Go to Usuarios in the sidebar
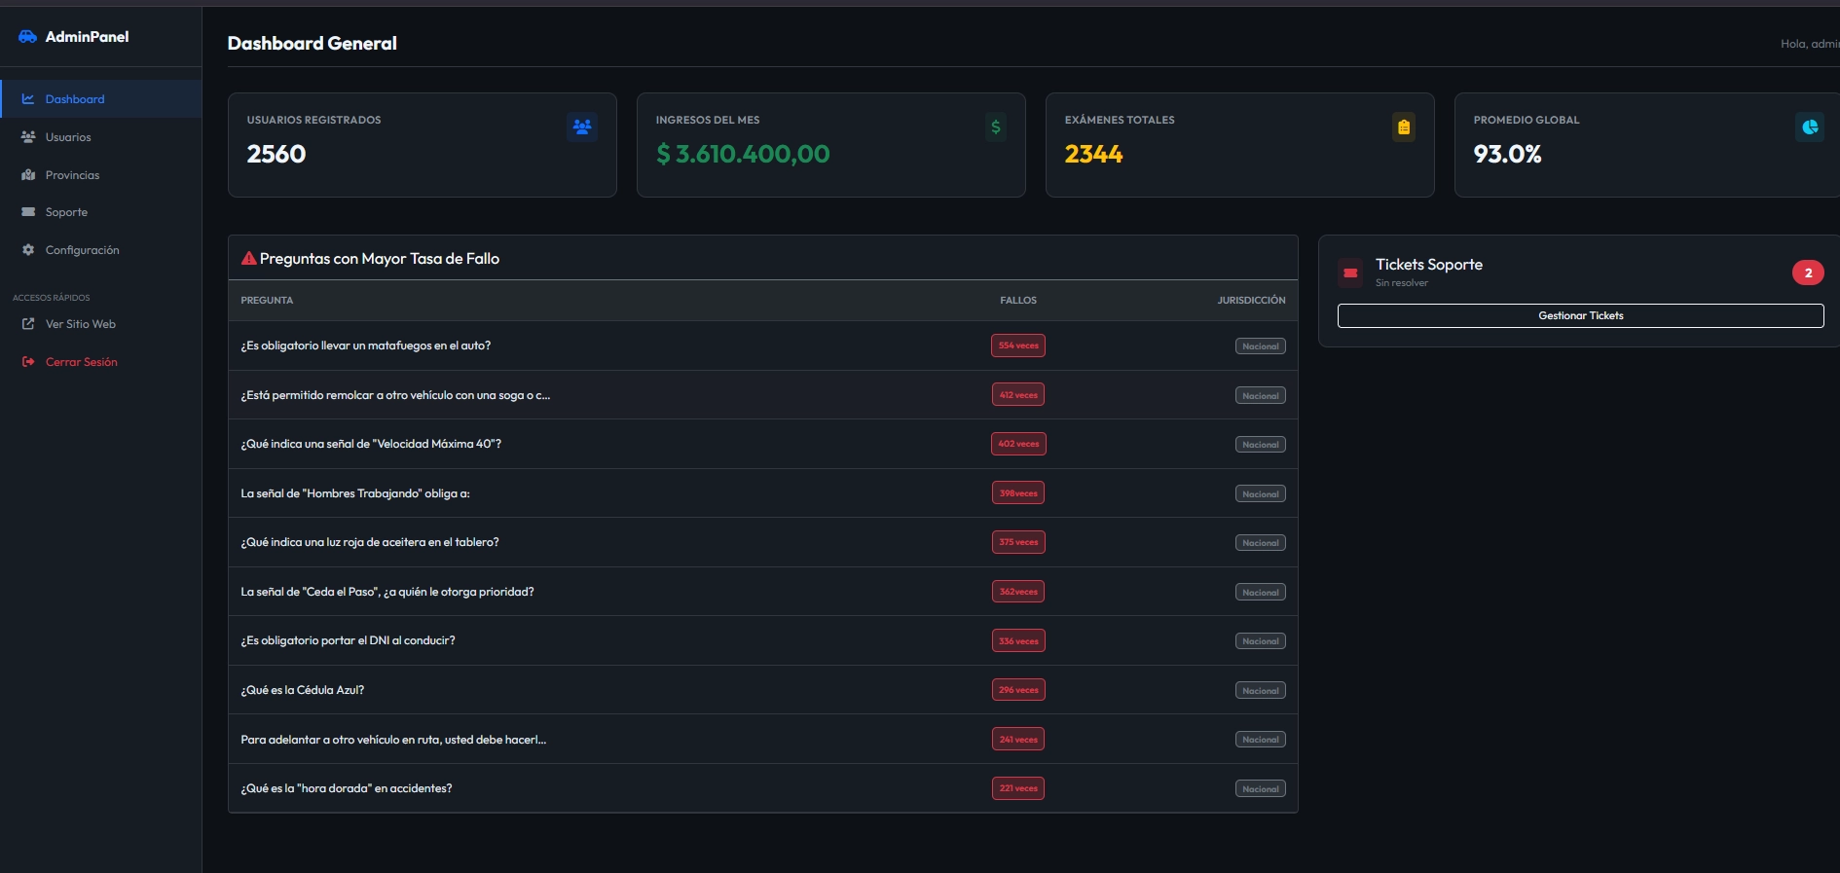Viewport: 1840px width, 873px height. pyautogui.click(x=68, y=137)
